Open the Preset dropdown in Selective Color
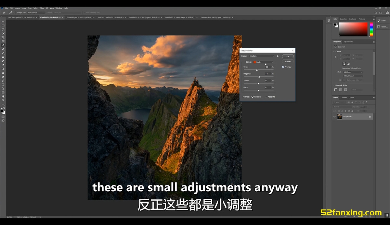Image resolution: width=390 pixels, height=225 pixels. 262,56
